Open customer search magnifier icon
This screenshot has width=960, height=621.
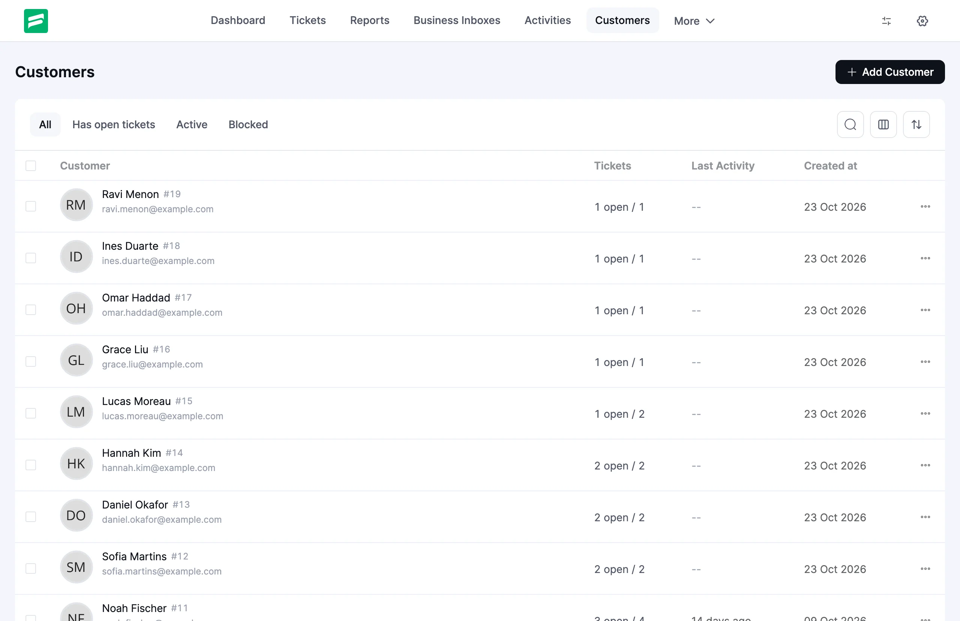pos(850,124)
